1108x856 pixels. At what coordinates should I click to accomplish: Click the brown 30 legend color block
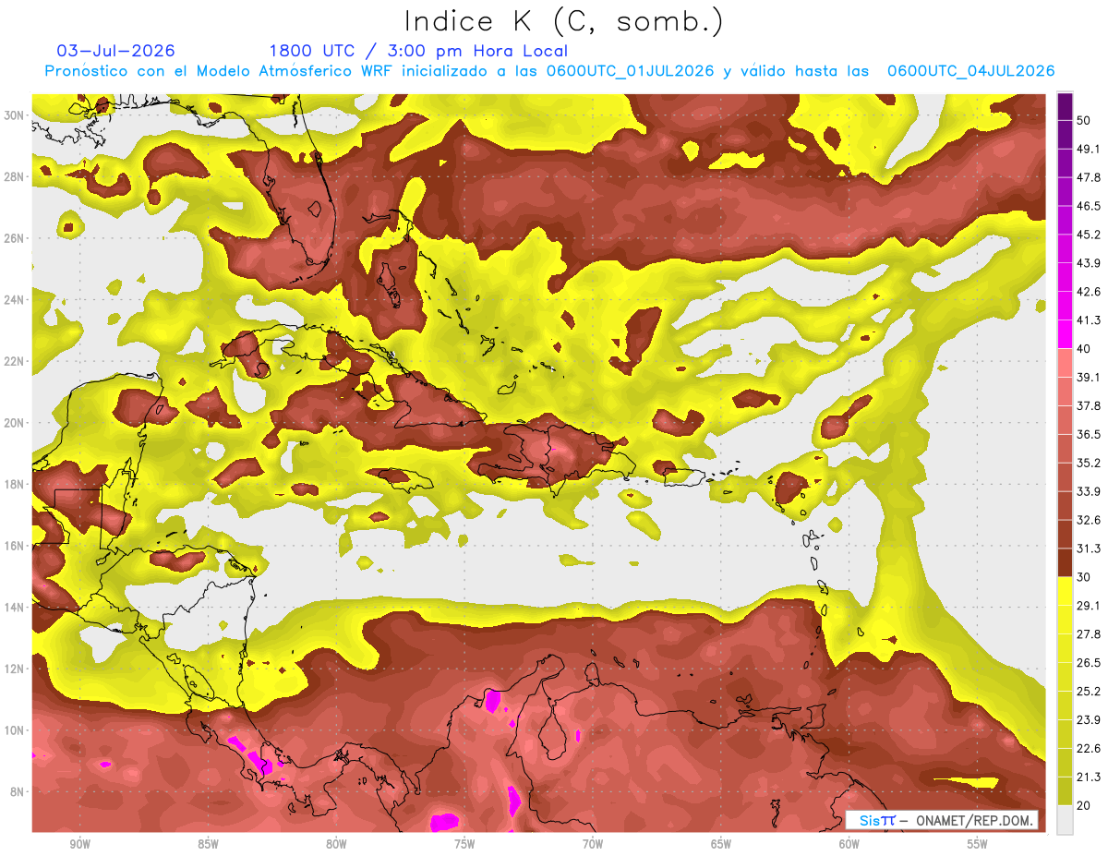coord(1065,562)
